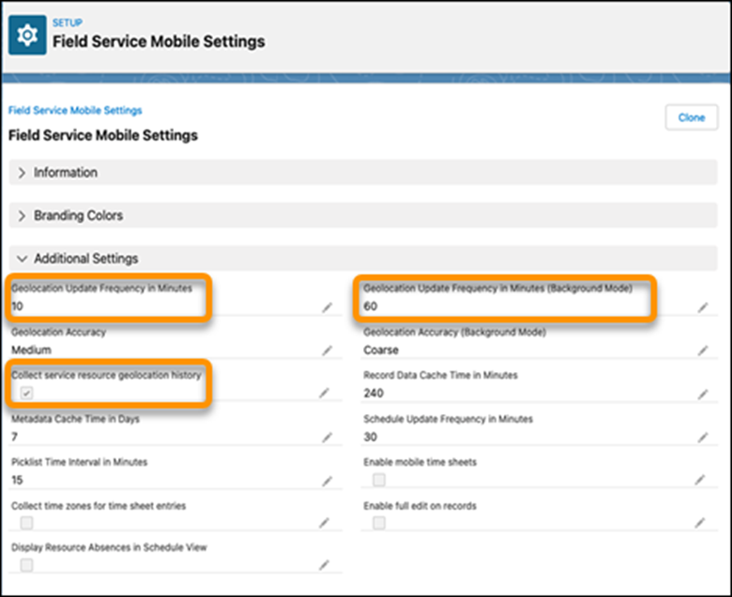Edit Enable full edit on records pencil

[700, 523]
